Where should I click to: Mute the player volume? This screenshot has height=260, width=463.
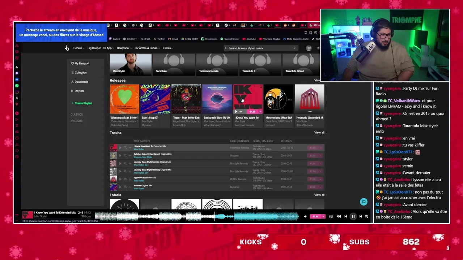point(339,216)
